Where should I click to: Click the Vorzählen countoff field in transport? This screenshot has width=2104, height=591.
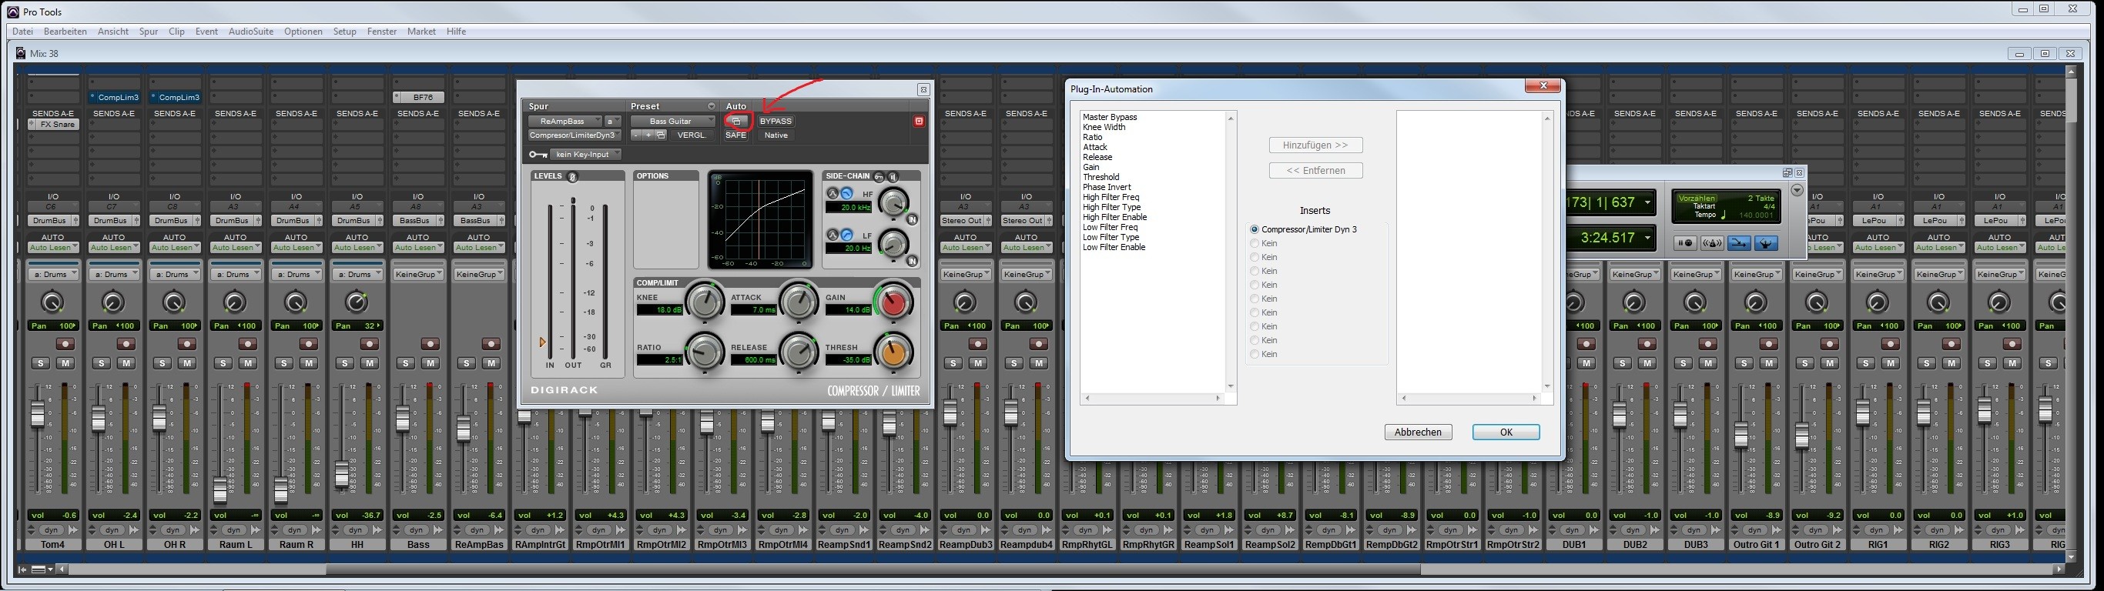tap(1697, 199)
